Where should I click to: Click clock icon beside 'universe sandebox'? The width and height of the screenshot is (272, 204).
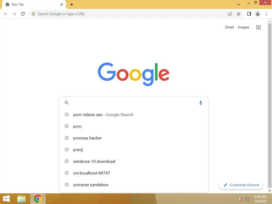tap(67, 185)
